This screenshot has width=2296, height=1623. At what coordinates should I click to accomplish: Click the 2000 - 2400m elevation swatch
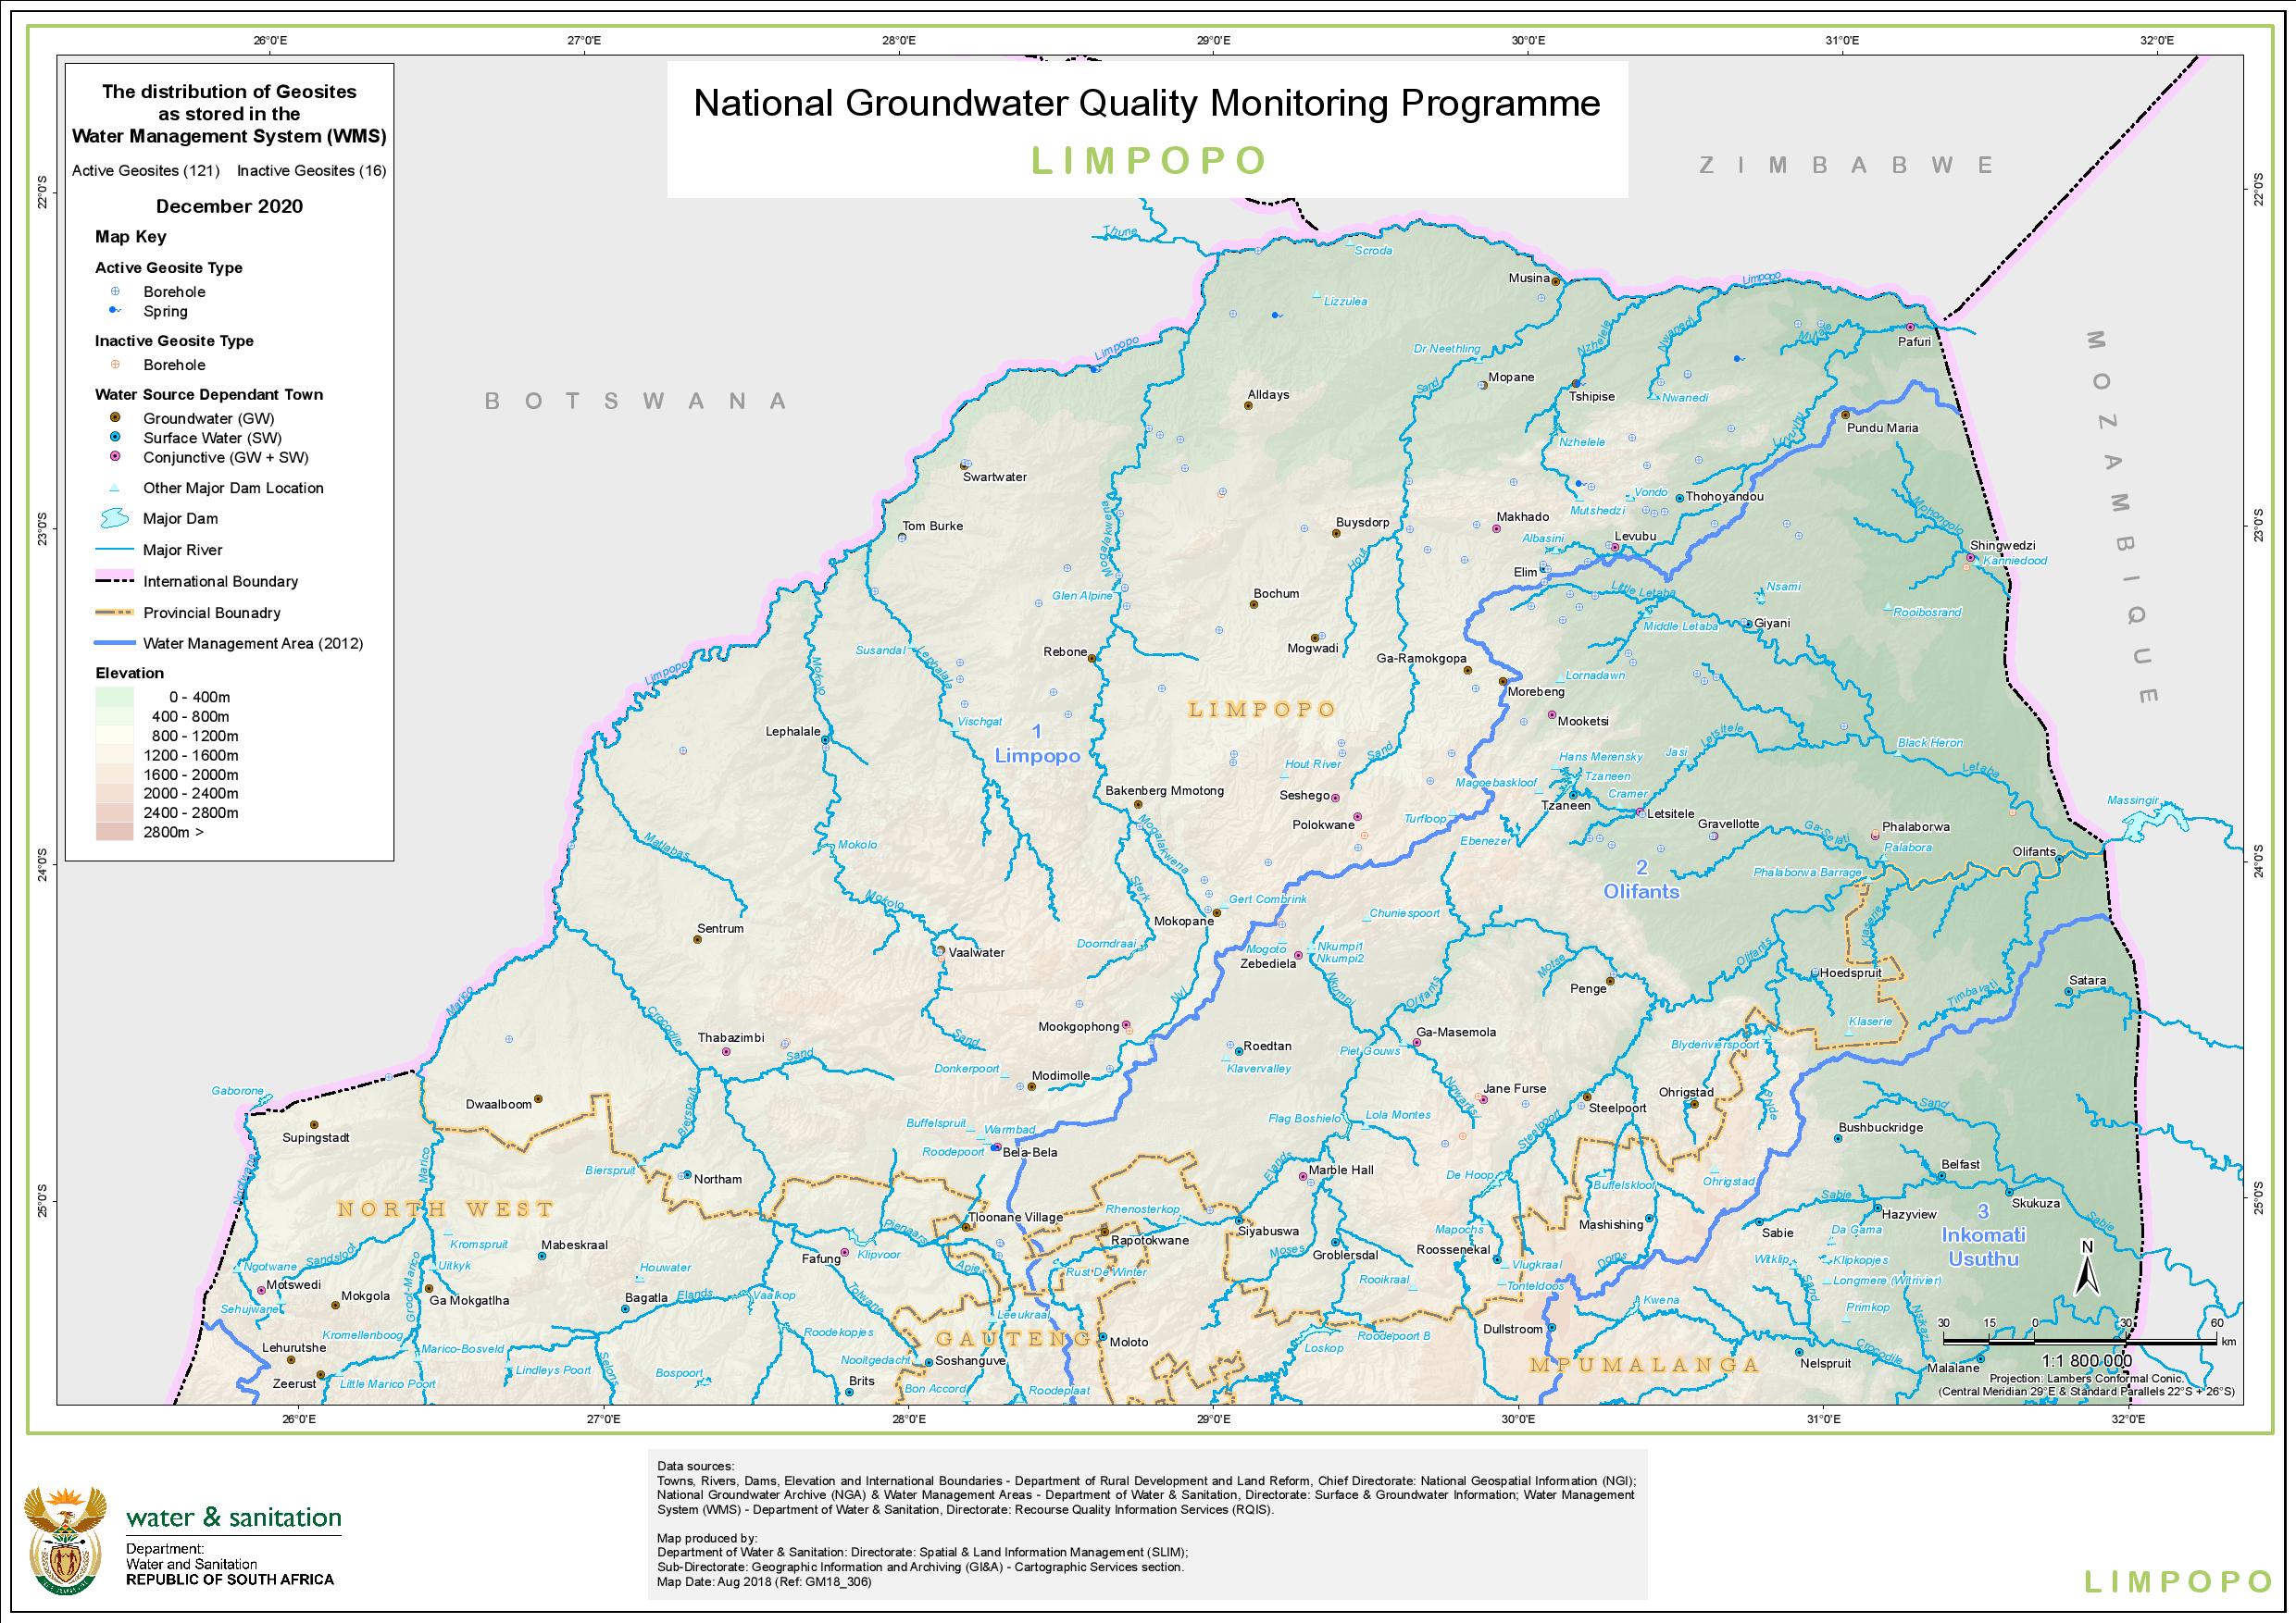tap(114, 794)
